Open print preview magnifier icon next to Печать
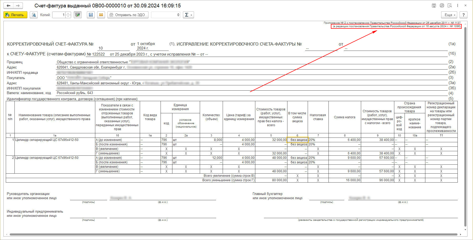473x240 pixels. pos(34,15)
